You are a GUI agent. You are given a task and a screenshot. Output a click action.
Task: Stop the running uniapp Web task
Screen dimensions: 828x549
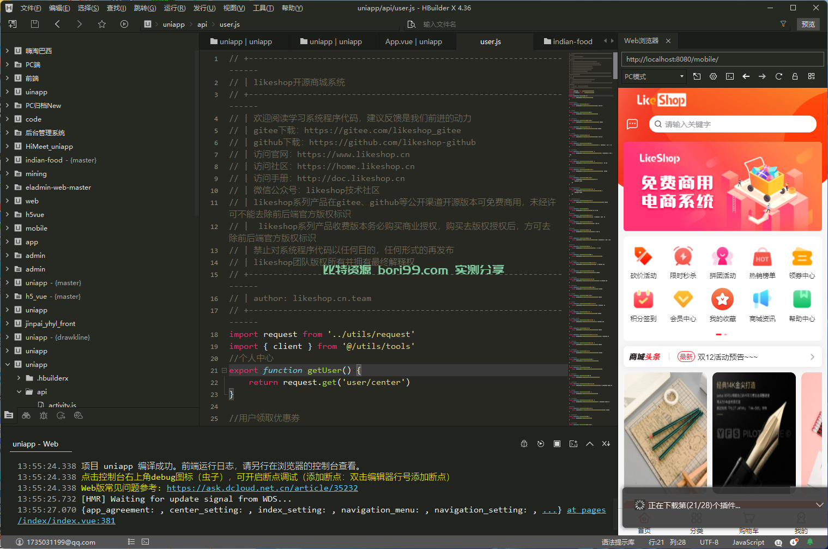557,444
